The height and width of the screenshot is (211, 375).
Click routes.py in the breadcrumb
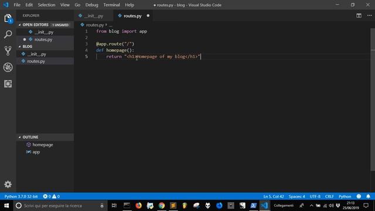coord(95,25)
